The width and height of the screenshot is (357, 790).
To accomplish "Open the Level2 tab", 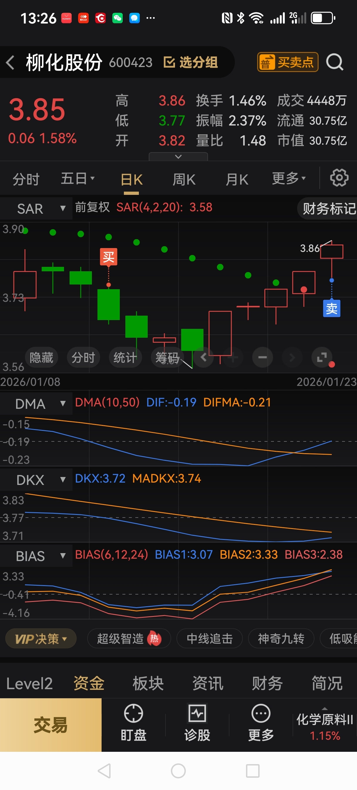I will [x=29, y=683].
